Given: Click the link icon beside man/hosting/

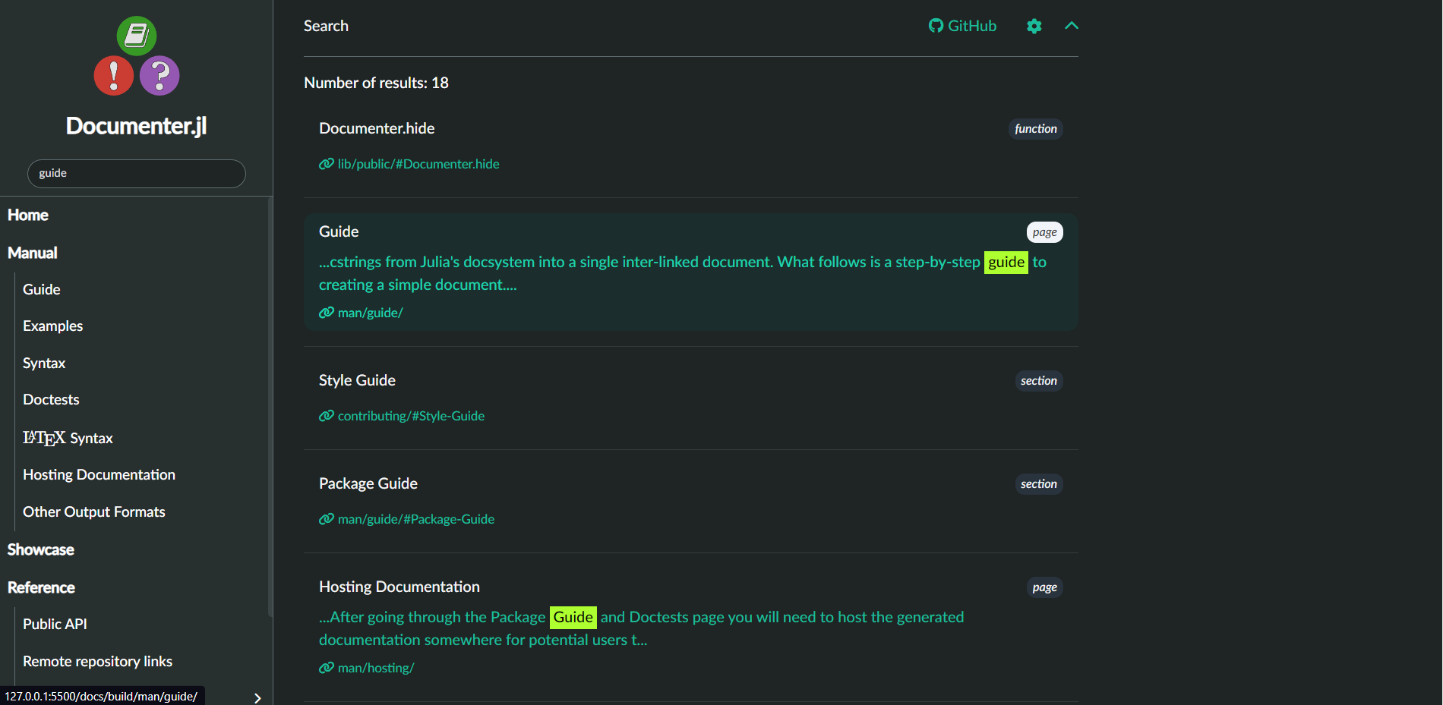Looking at the screenshot, I should point(327,668).
